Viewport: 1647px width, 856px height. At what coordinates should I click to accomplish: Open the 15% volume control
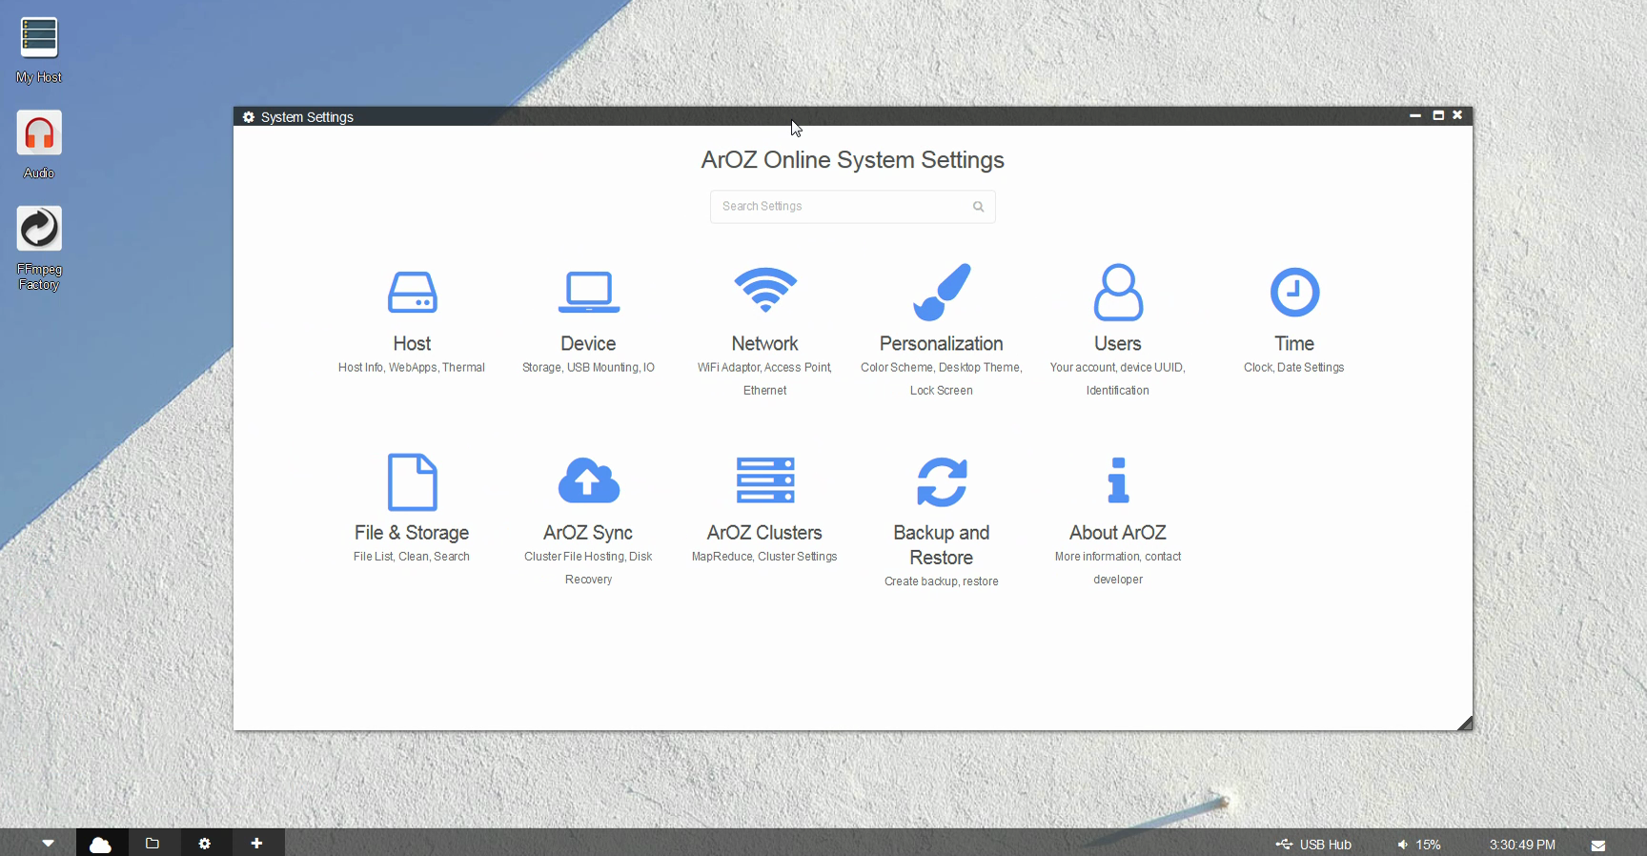pos(1419,845)
